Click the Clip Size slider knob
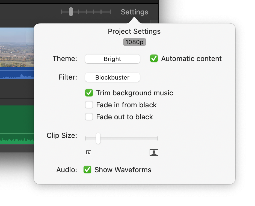 (x=98, y=138)
